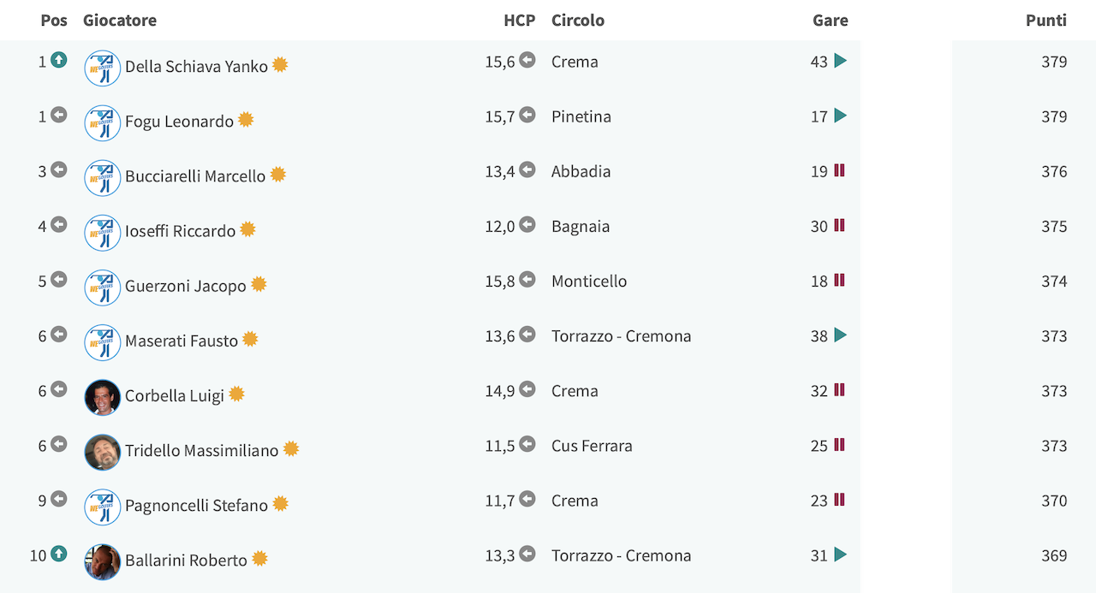Image resolution: width=1096 pixels, height=593 pixels.
Task: Click the pause icon next to Ioseffi Riccardo's 30 gare
Action: click(x=840, y=225)
